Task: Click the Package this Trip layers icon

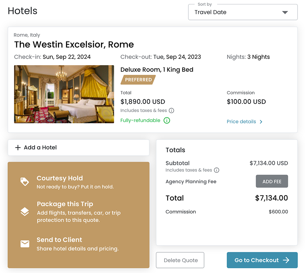Action: click(25, 212)
